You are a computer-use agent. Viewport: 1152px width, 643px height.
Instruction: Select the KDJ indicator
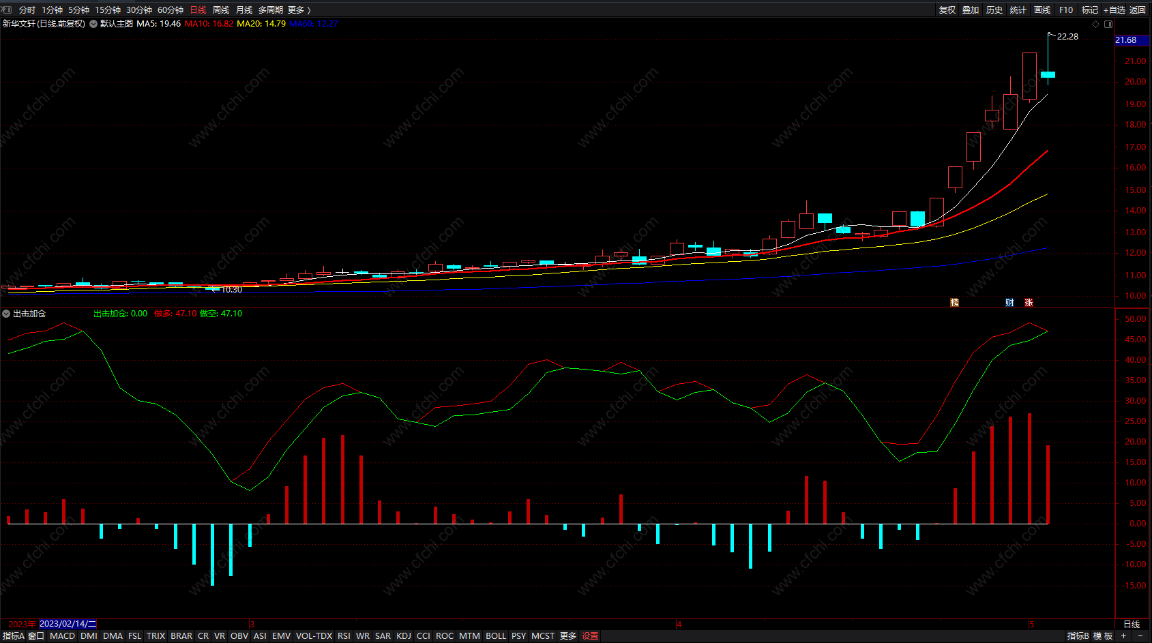click(404, 636)
